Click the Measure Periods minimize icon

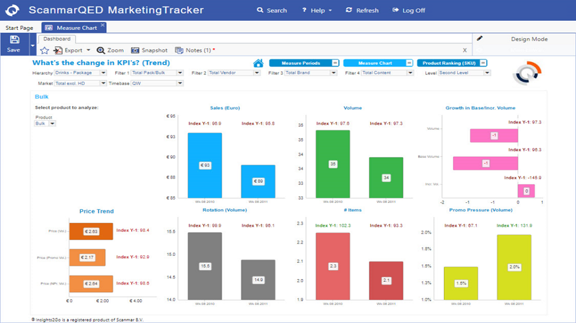point(335,63)
